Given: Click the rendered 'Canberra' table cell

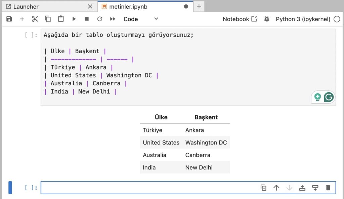Looking at the screenshot, I should click(x=198, y=155).
